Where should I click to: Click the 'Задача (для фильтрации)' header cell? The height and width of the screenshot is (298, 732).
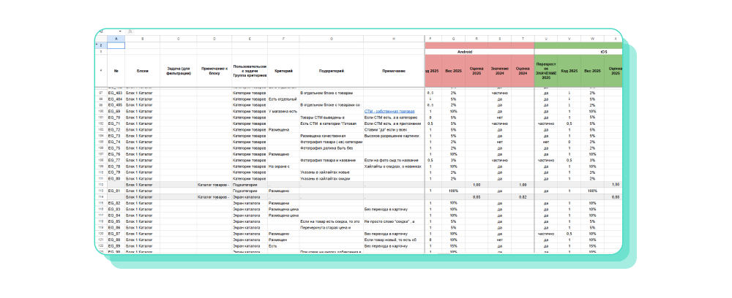point(177,71)
